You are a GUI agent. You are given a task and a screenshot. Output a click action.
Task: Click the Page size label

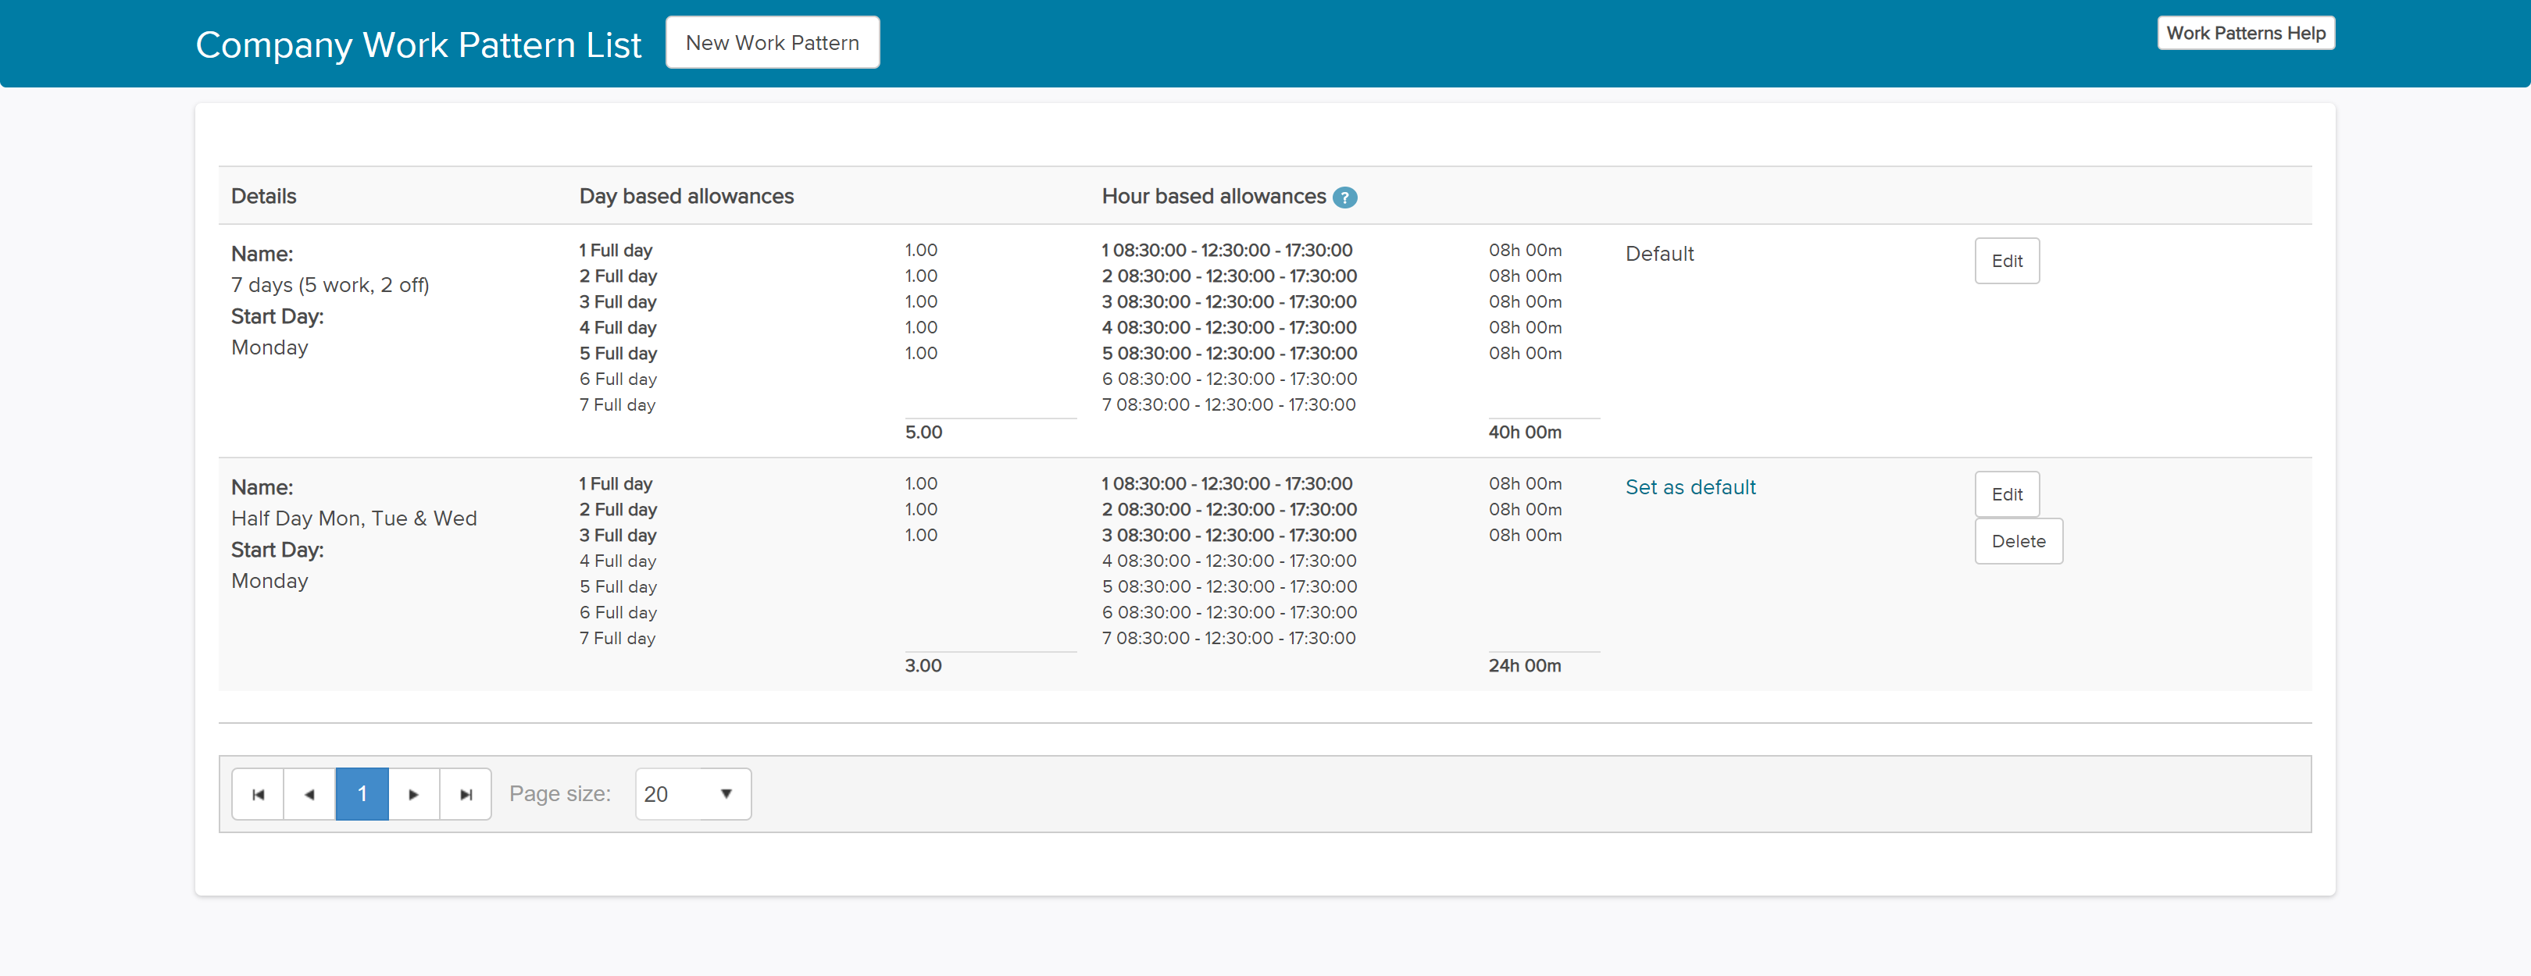coord(559,793)
